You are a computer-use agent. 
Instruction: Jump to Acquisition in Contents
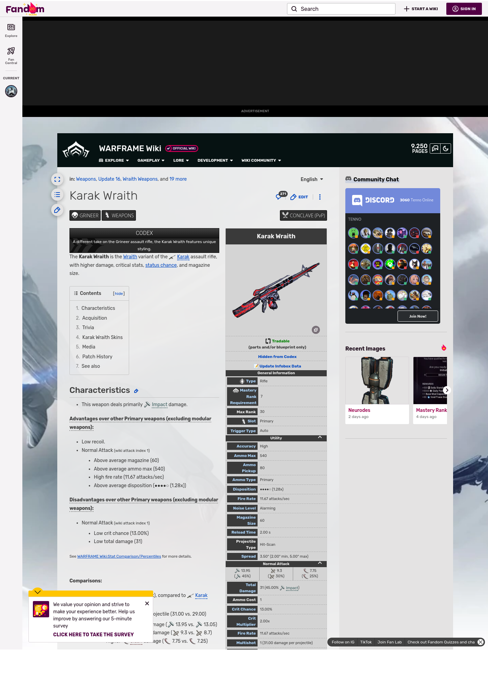tap(95, 318)
